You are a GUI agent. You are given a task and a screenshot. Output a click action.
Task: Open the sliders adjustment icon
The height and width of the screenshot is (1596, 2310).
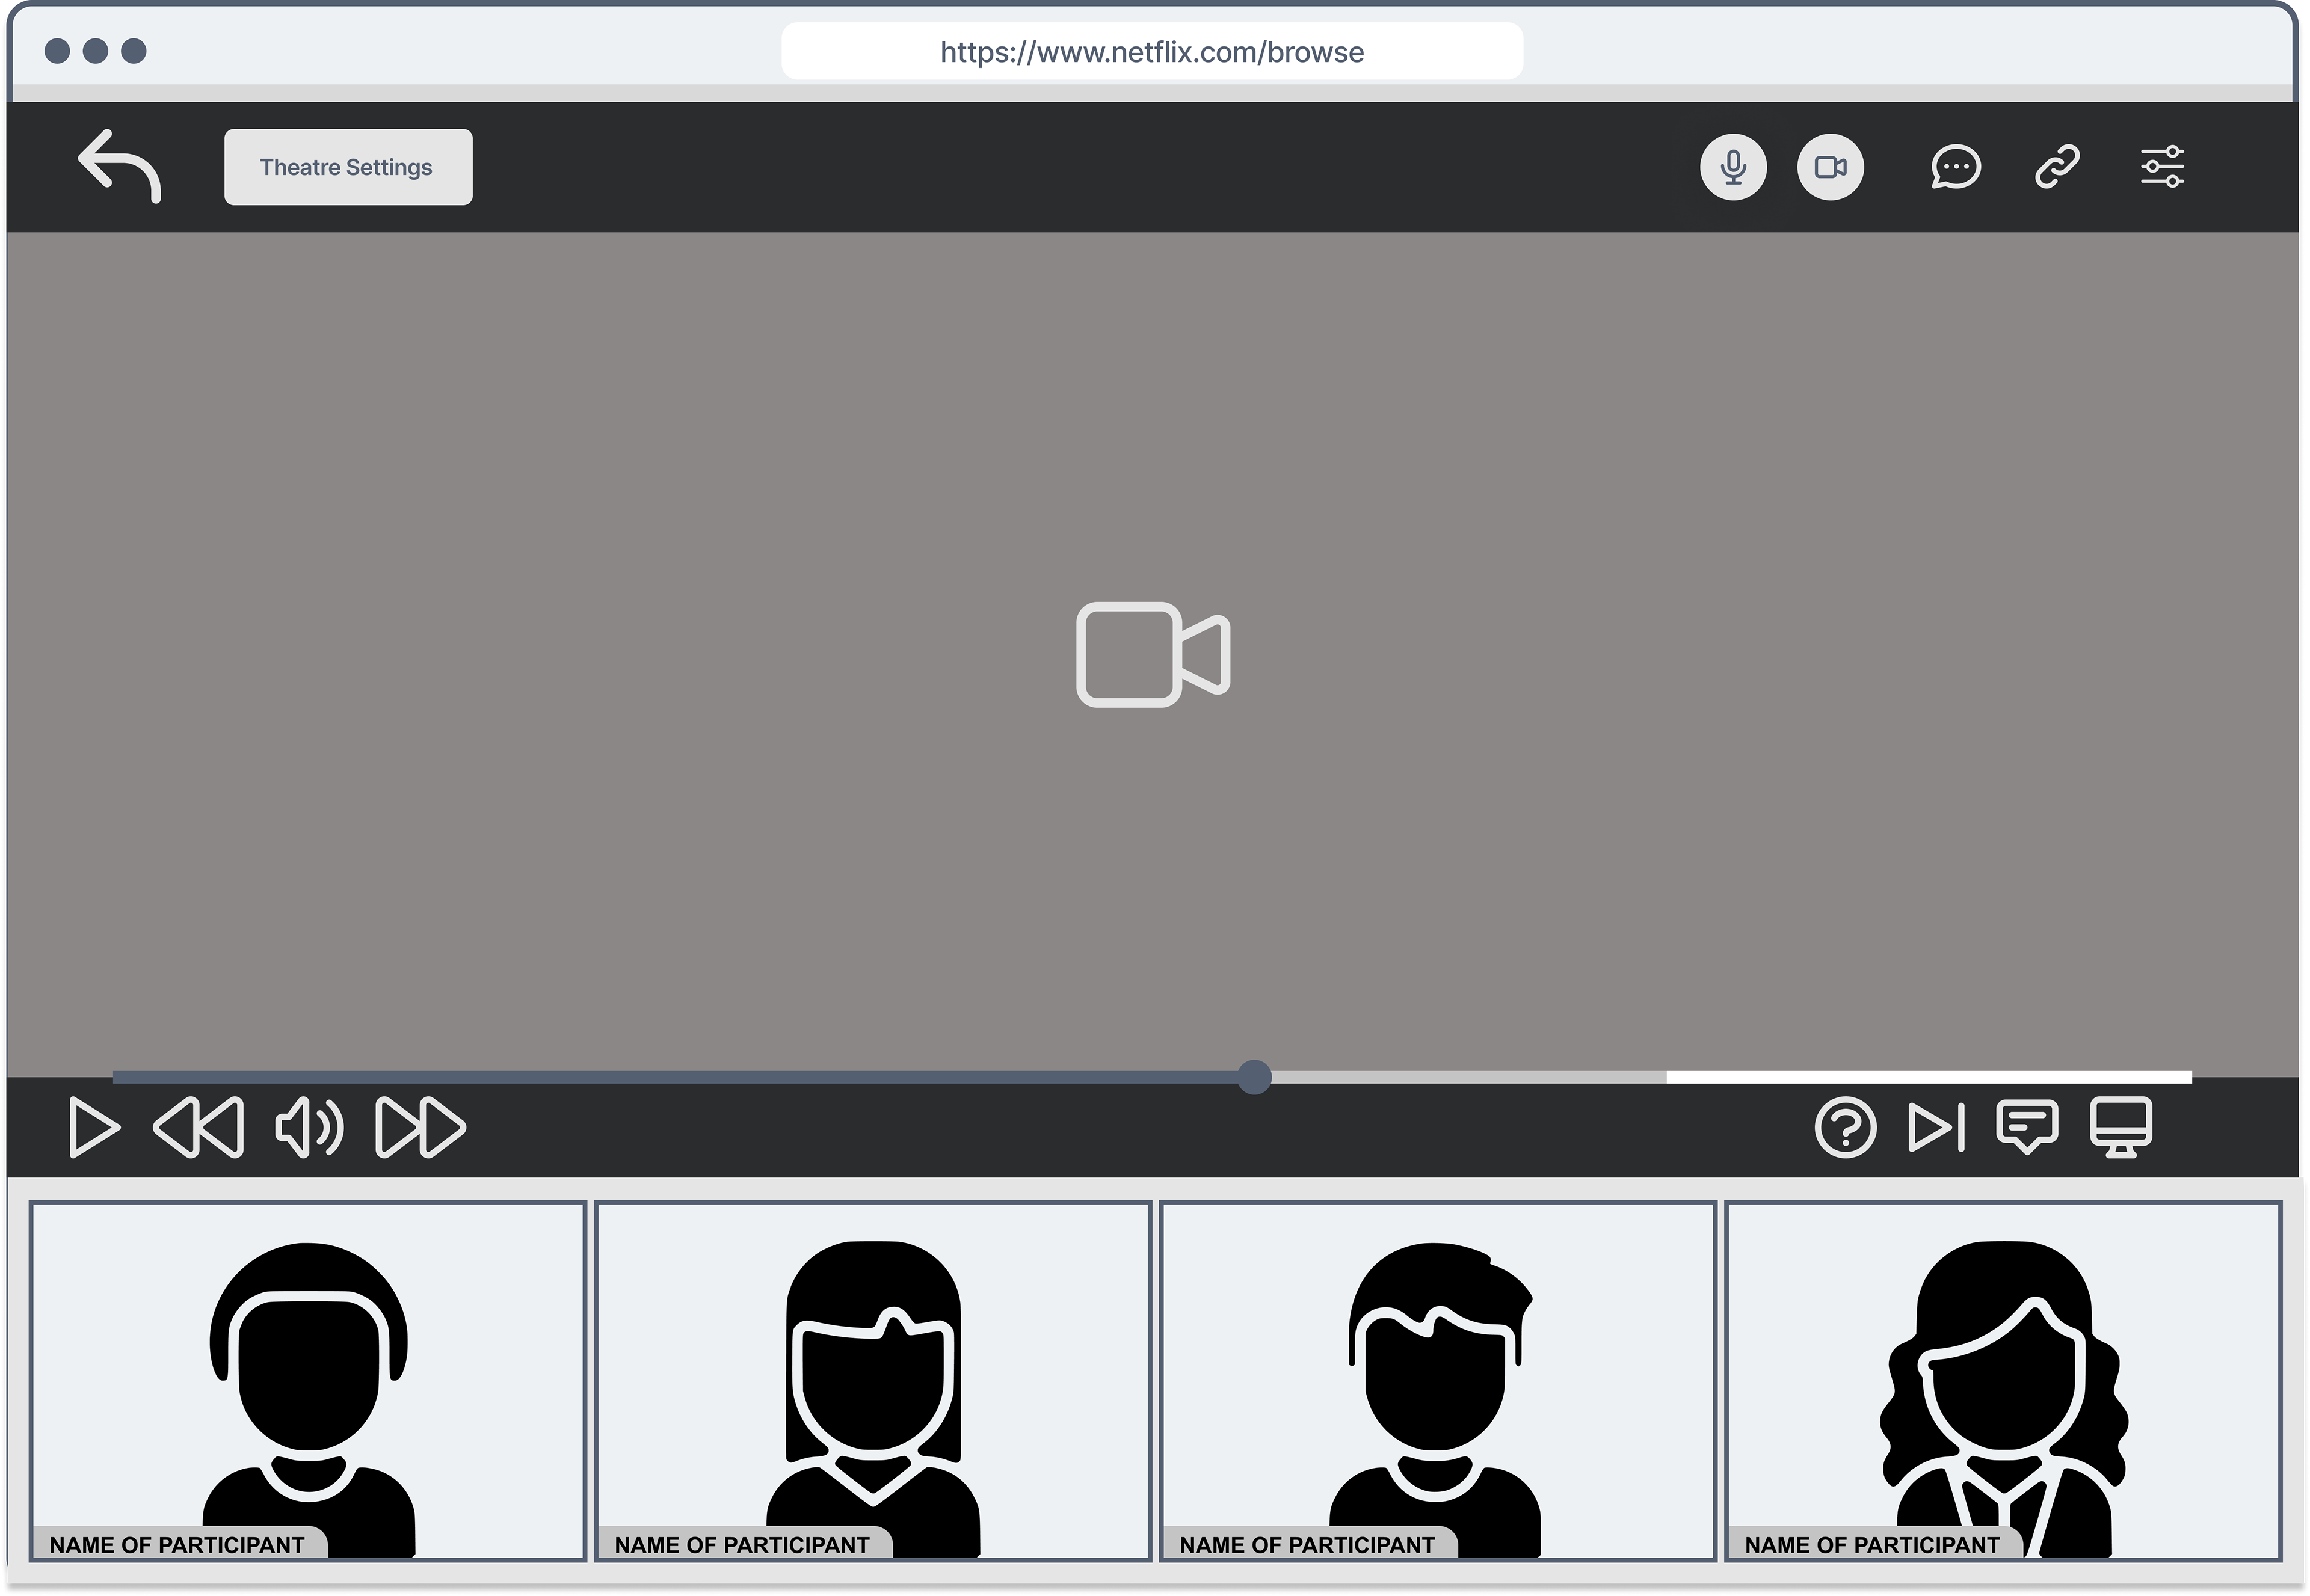tap(2162, 167)
